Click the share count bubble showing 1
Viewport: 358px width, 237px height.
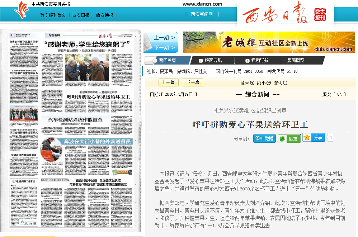(330, 138)
